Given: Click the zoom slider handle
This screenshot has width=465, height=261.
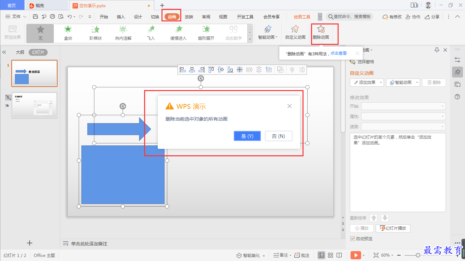Looking at the screenshot, I should tap(418, 255).
